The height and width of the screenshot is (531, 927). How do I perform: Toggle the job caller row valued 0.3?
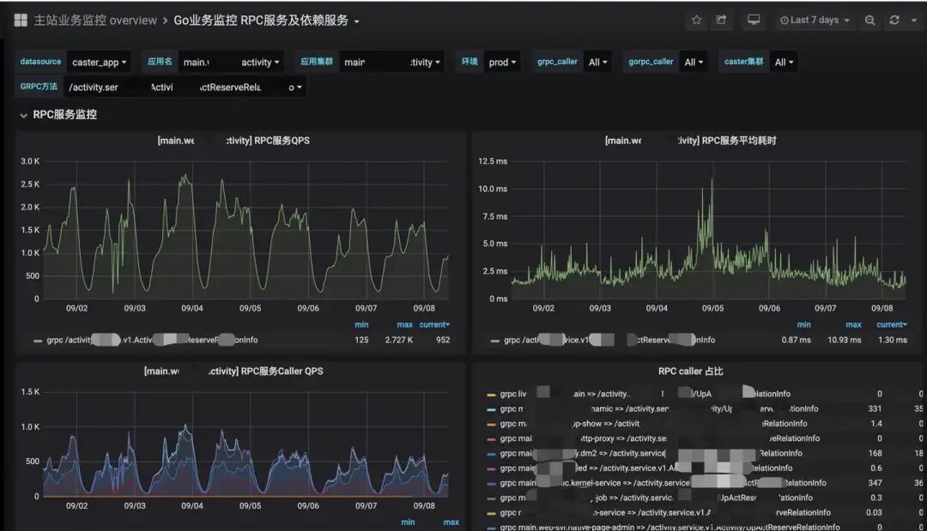(x=657, y=498)
